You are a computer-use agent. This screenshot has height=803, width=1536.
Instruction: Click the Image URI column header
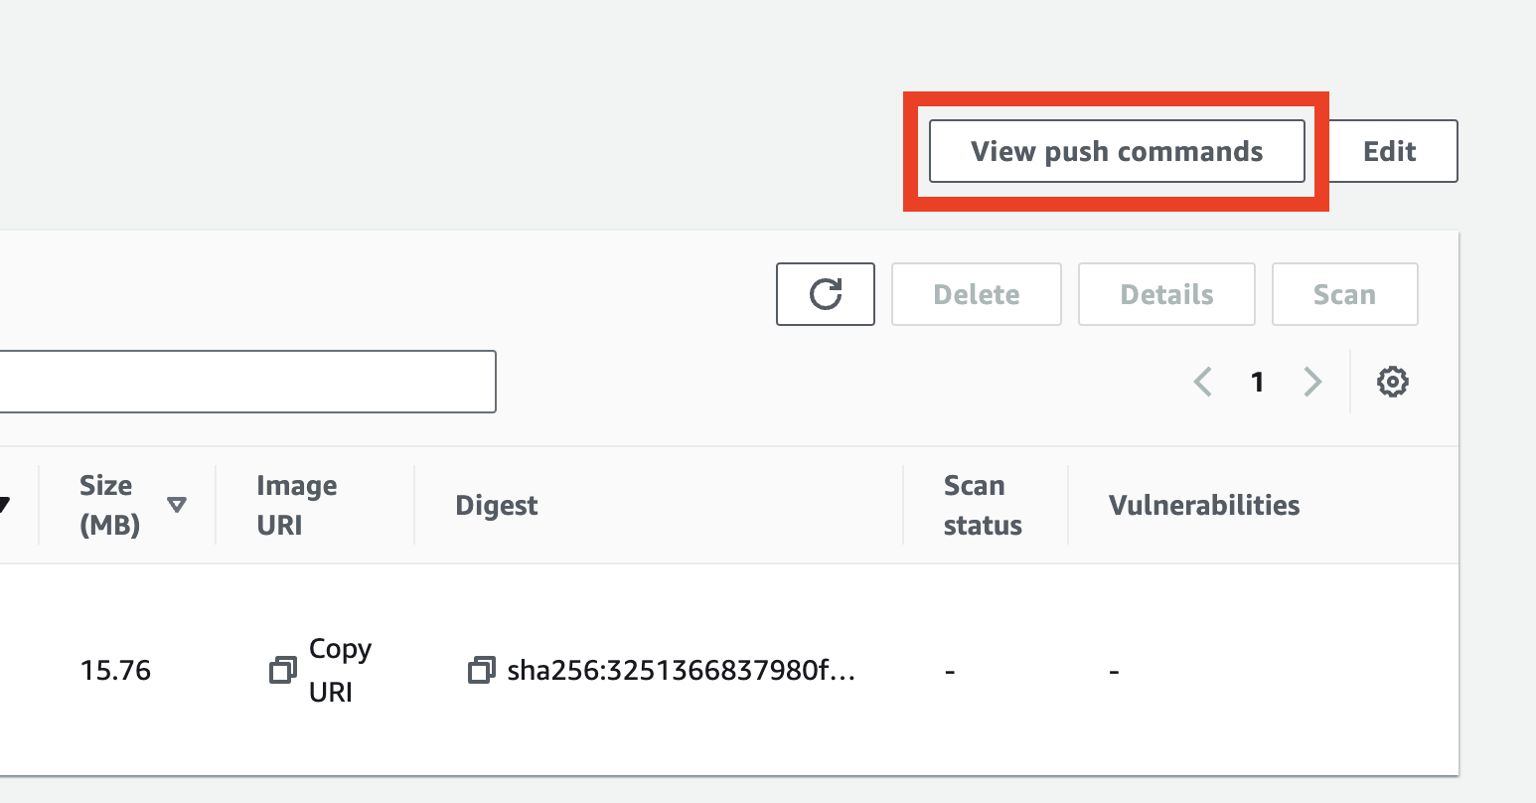(x=296, y=505)
